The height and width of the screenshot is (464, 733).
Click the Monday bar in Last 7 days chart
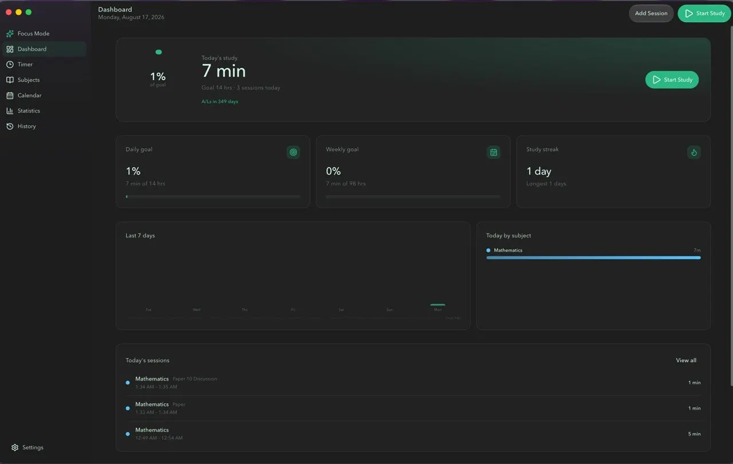(x=438, y=305)
